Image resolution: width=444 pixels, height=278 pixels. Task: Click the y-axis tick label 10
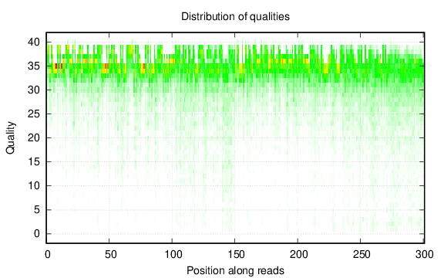tap(34, 186)
